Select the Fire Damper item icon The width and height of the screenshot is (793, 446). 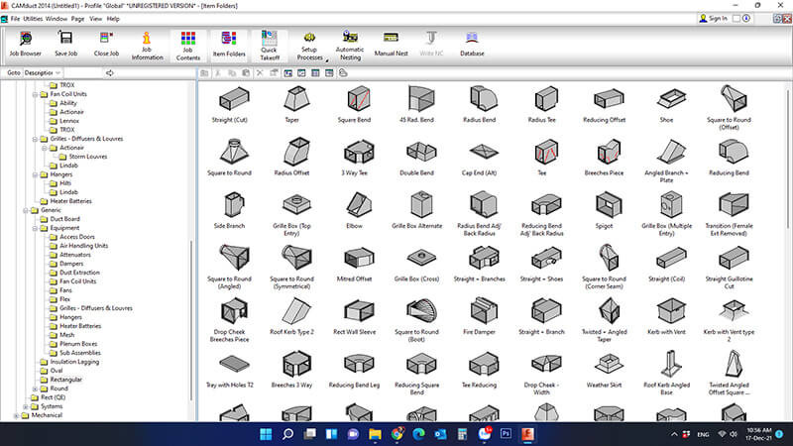pos(479,316)
